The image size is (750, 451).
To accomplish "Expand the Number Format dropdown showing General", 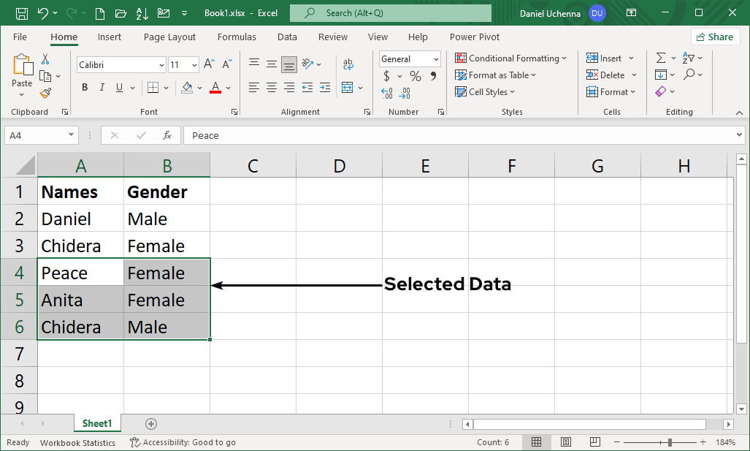I will coord(436,58).
